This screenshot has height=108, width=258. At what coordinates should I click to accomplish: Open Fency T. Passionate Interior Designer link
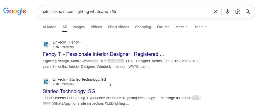(x=103, y=54)
